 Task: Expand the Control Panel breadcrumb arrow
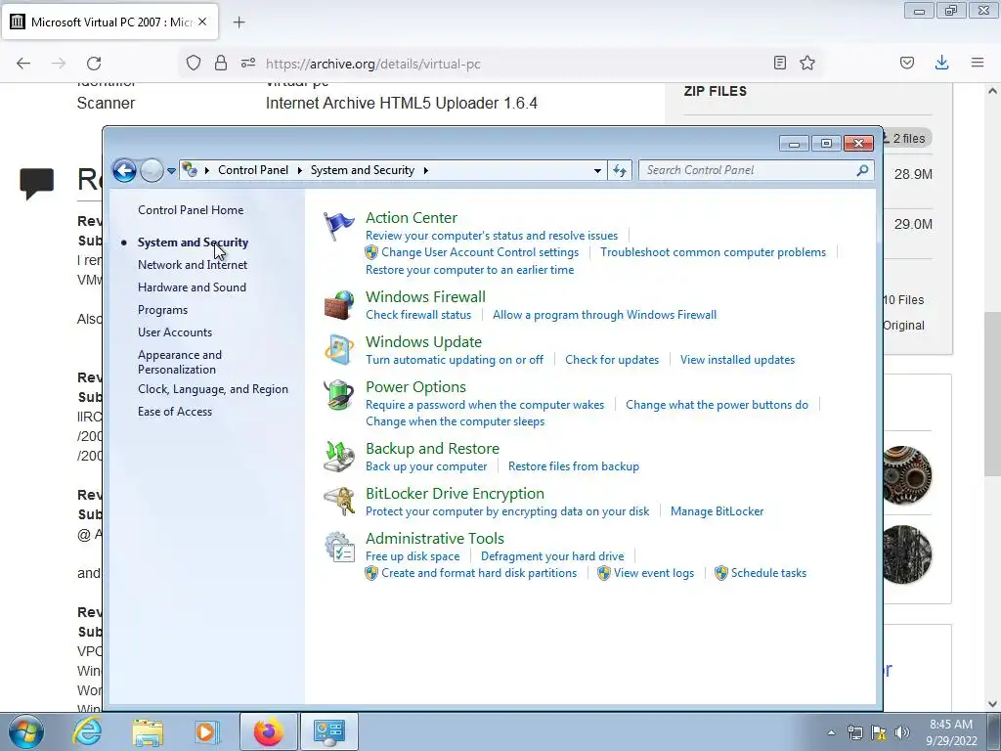pyautogui.click(x=299, y=170)
